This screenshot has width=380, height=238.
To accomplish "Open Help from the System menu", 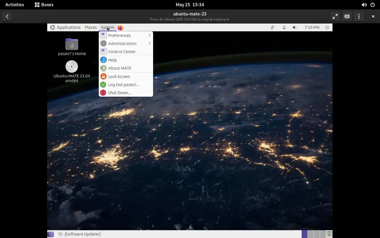I will point(126,60).
